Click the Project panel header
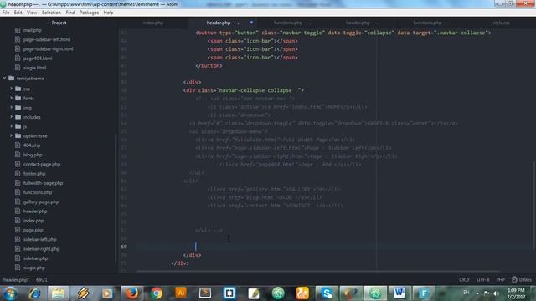 click(59, 23)
